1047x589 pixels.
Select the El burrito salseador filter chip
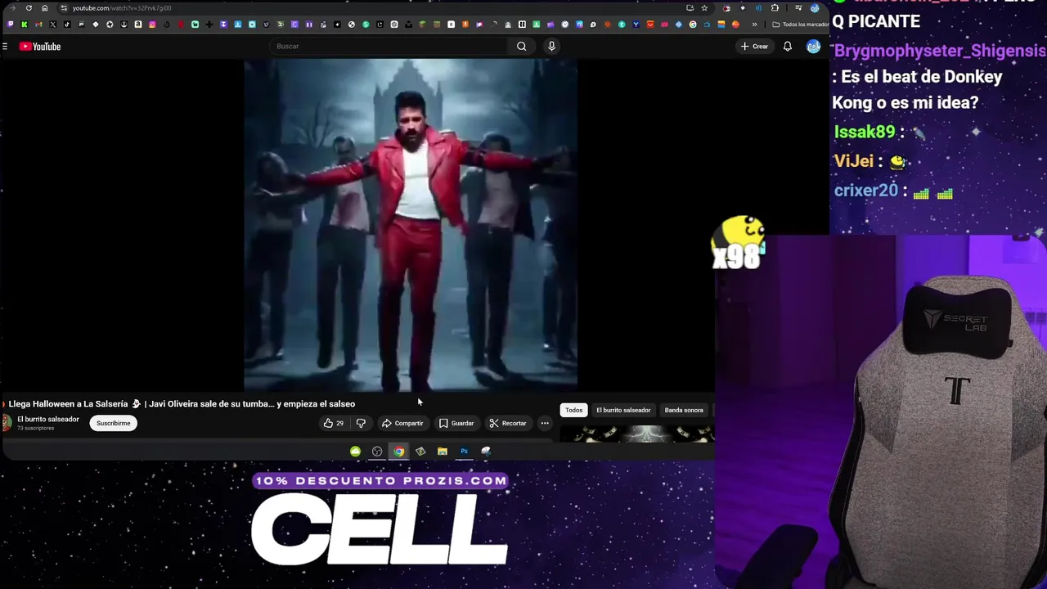(623, 410)
